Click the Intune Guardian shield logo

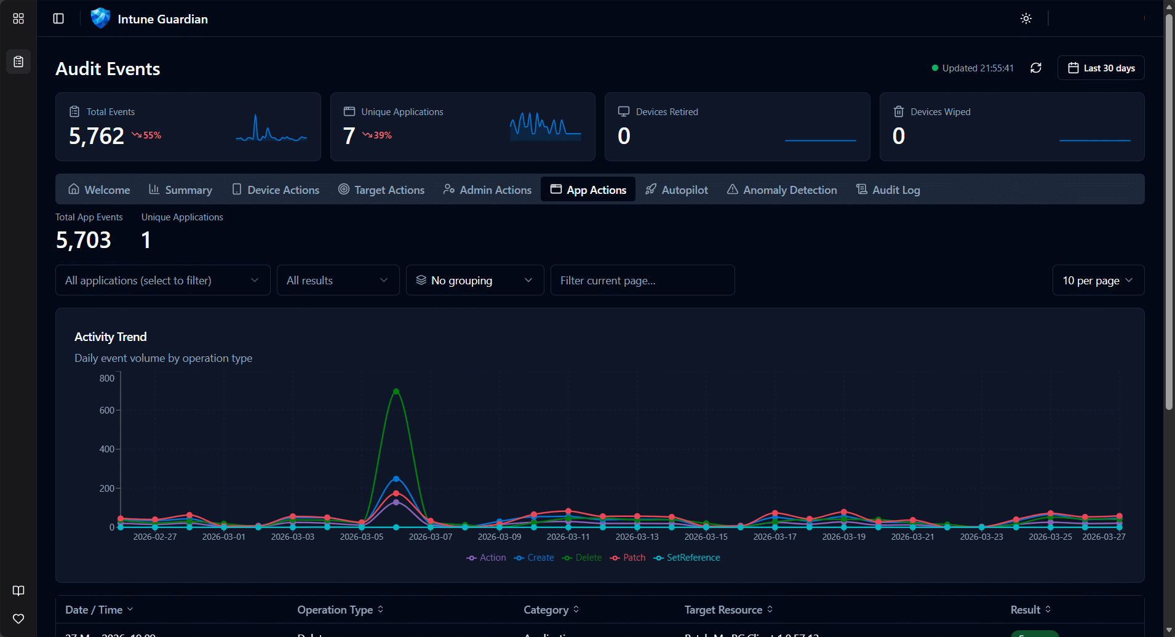pos(100,18)
